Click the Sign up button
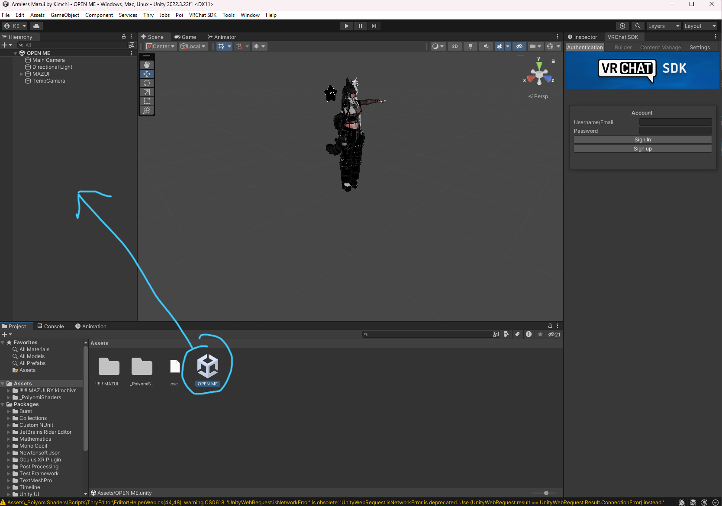Screen dimensions: 722x506 pos(642,149)
